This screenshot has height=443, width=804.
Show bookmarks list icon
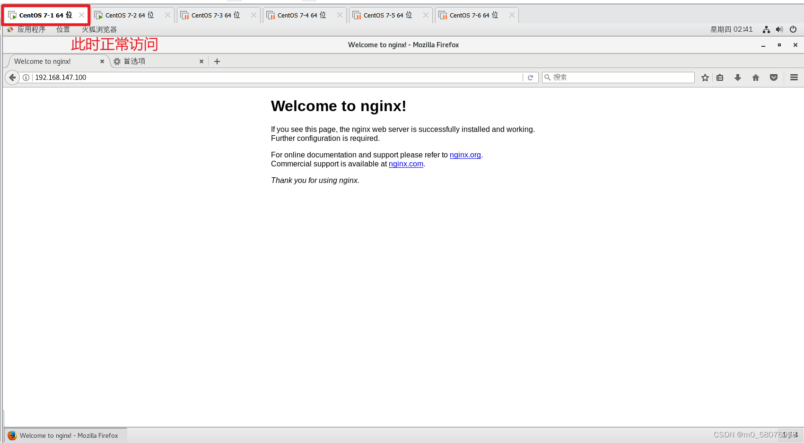point(720,78)
